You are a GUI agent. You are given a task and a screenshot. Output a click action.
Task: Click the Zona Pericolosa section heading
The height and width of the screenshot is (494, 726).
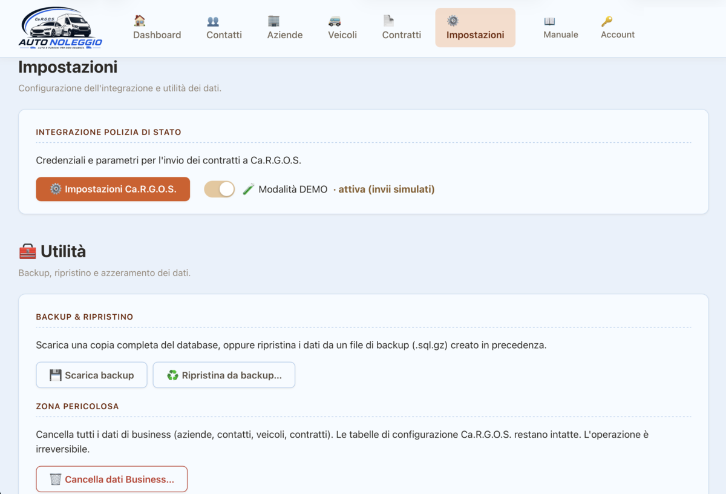click(x=77, y=406)
